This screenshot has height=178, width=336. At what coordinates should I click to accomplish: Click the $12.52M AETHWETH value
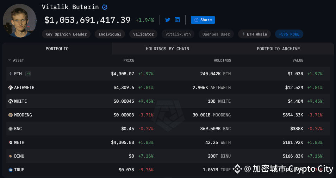(x=294, y=88)
